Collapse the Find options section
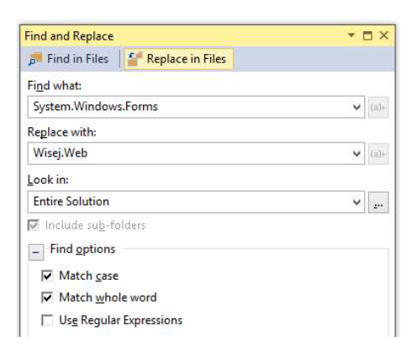The image size is (412, 347). tap(36, 252)
